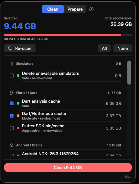Select all items with All button
This screenshot has width=139, height=184.
(104, 48)
